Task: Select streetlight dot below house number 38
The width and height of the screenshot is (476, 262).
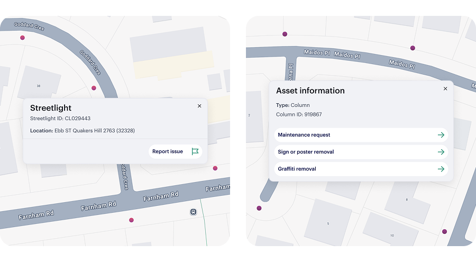Action: (x=94, y=88)
